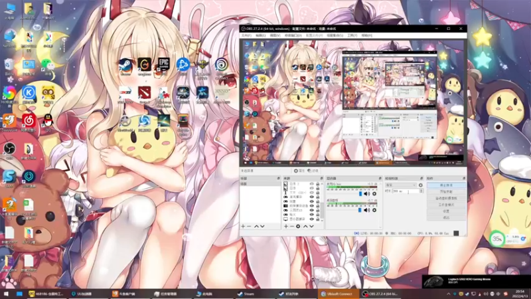The image size is (531, 299).
Task: Open the 编辑(E) menu in OBS
Action: pyautogui.click(x=260, y=35)
